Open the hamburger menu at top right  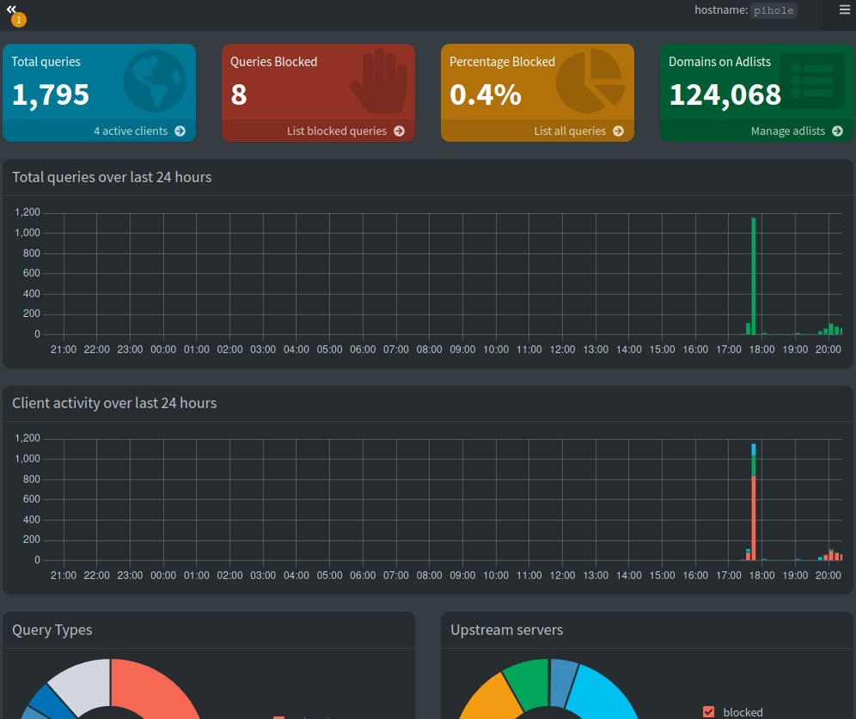(844, 9)
